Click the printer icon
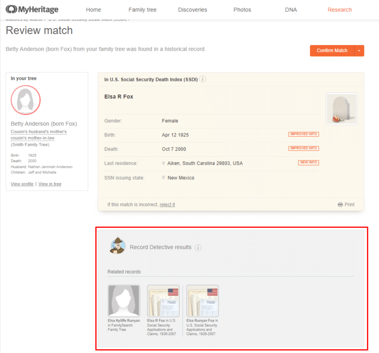 point(340,205)
